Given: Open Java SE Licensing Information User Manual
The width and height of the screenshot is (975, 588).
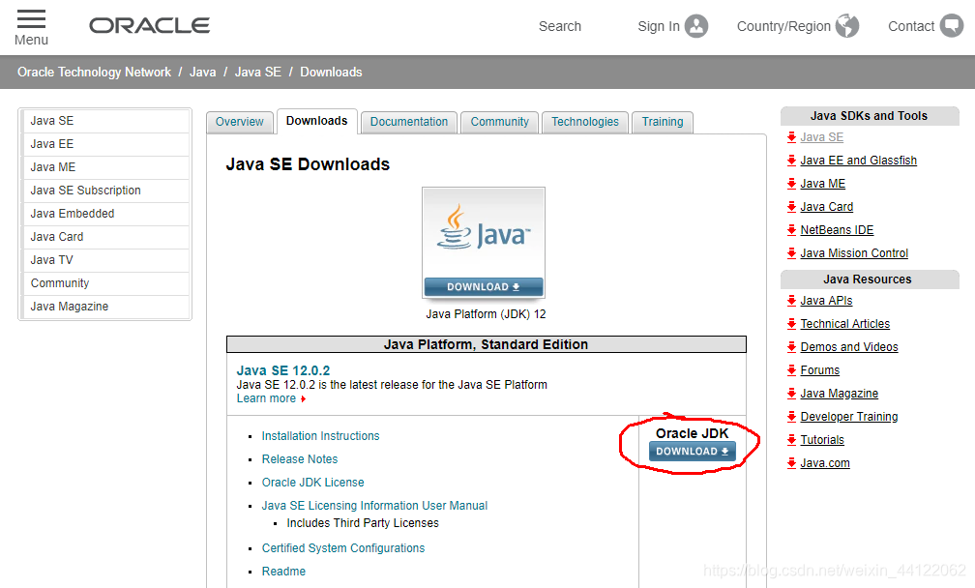Looking at the screenshot, I should coord(374,506).
